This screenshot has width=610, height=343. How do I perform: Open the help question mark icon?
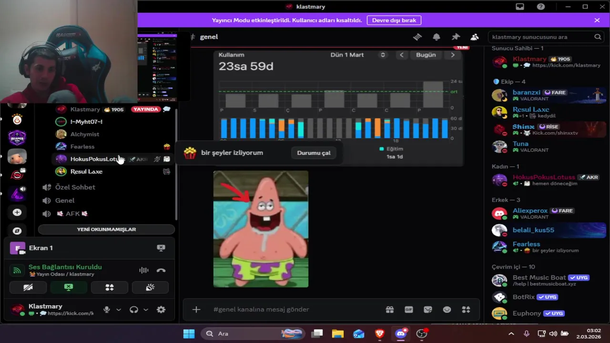coord(541,7)
